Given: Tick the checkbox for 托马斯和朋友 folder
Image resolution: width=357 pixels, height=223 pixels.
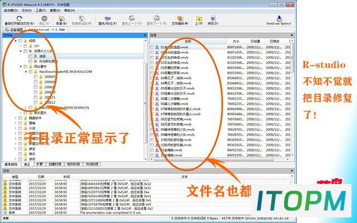Looking at the screenshot, I should pos(31,61).
